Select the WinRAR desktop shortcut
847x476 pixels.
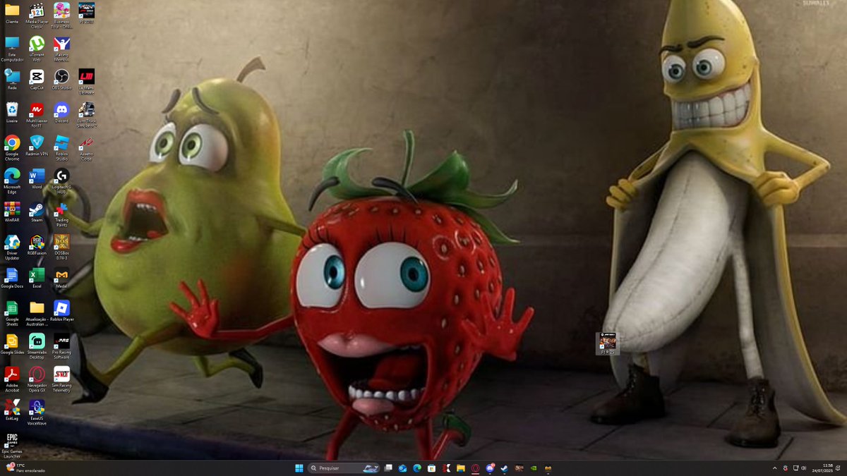[12, 212]
